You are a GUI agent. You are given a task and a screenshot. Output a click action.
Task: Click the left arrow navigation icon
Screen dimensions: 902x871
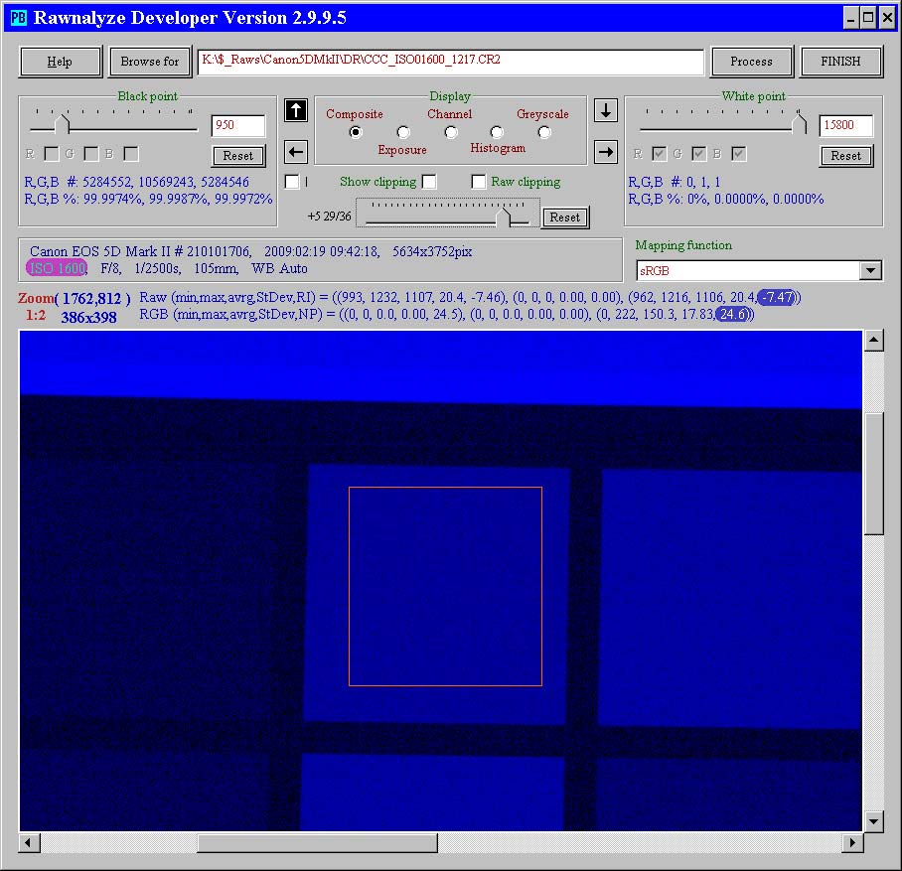(295, 152)
